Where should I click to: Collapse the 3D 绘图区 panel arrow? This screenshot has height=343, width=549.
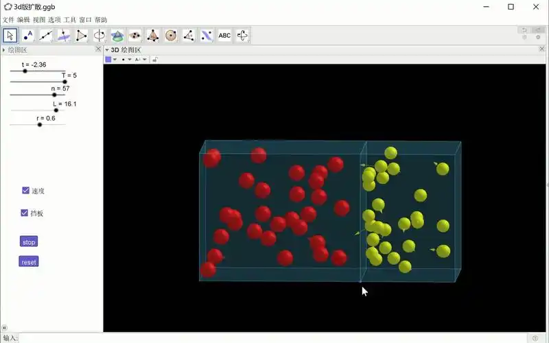click(107, 50)
